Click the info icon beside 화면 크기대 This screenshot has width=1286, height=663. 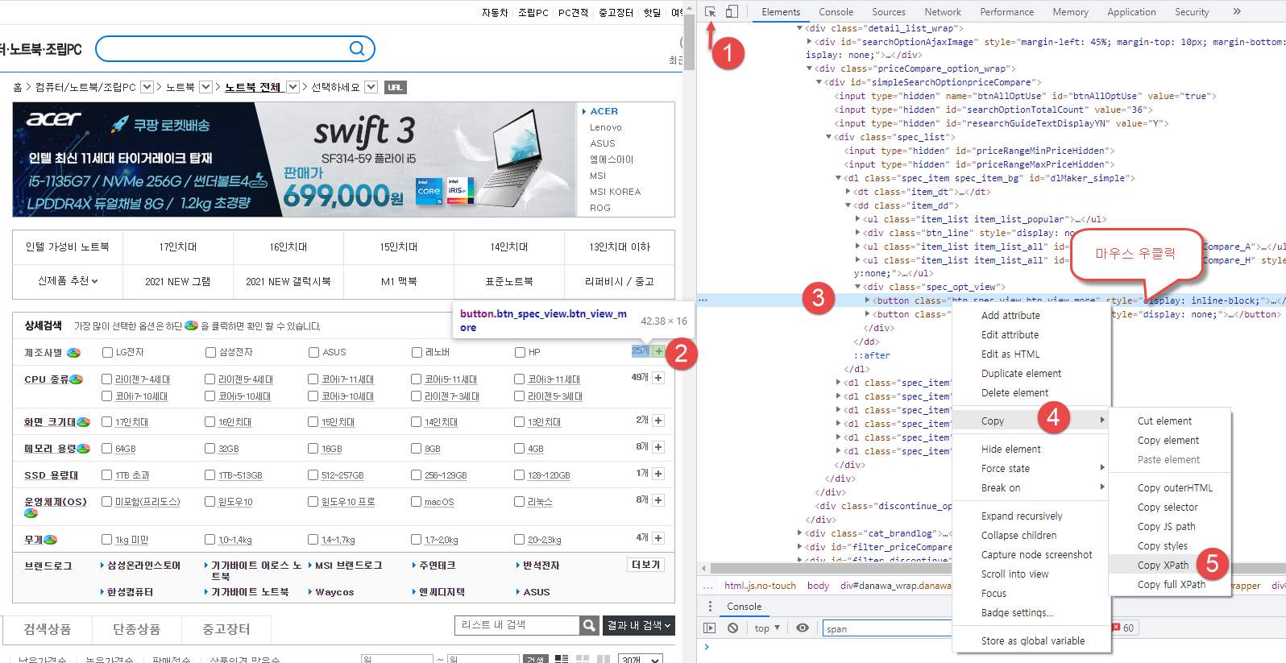[x=83, y=422]
